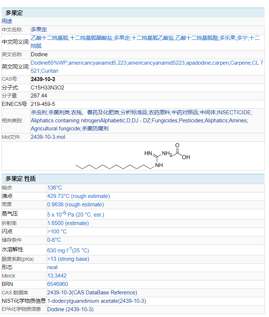Image resolution: width=269 pixels, height=317 pixels.
Task: Open the 中间体 category link
Action: coord(207,112)
